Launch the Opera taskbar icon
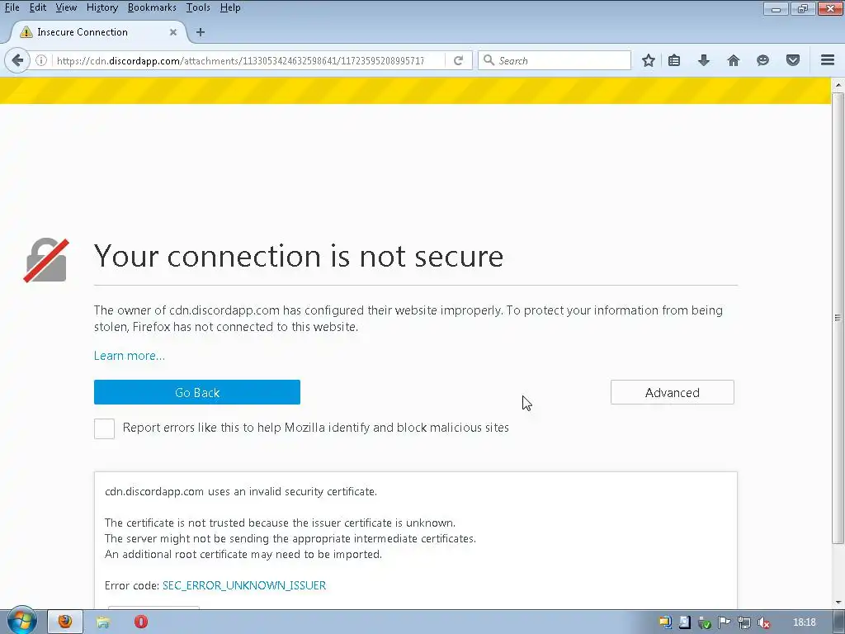Image resolution: width=845 pixels, height=634 pixels. [x=140, y=622]
